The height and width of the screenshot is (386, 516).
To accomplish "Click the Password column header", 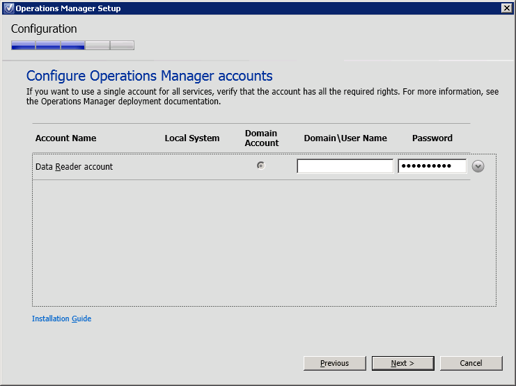I will [432, 138].
